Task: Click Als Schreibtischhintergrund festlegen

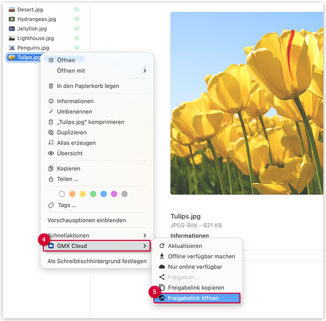Action: click(x=97, y=261)
